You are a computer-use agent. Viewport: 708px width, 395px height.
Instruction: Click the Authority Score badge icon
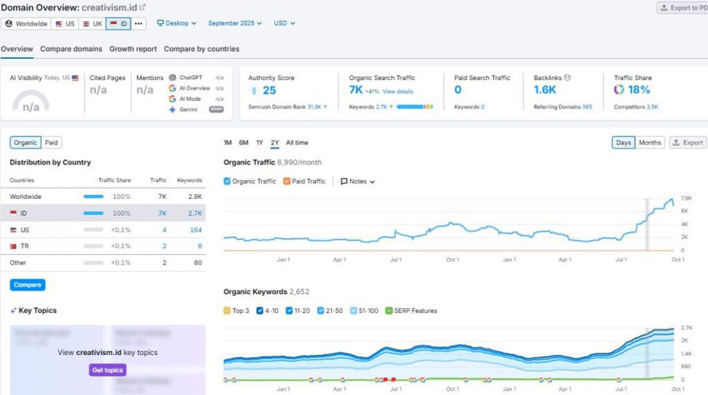coord(253,91)
